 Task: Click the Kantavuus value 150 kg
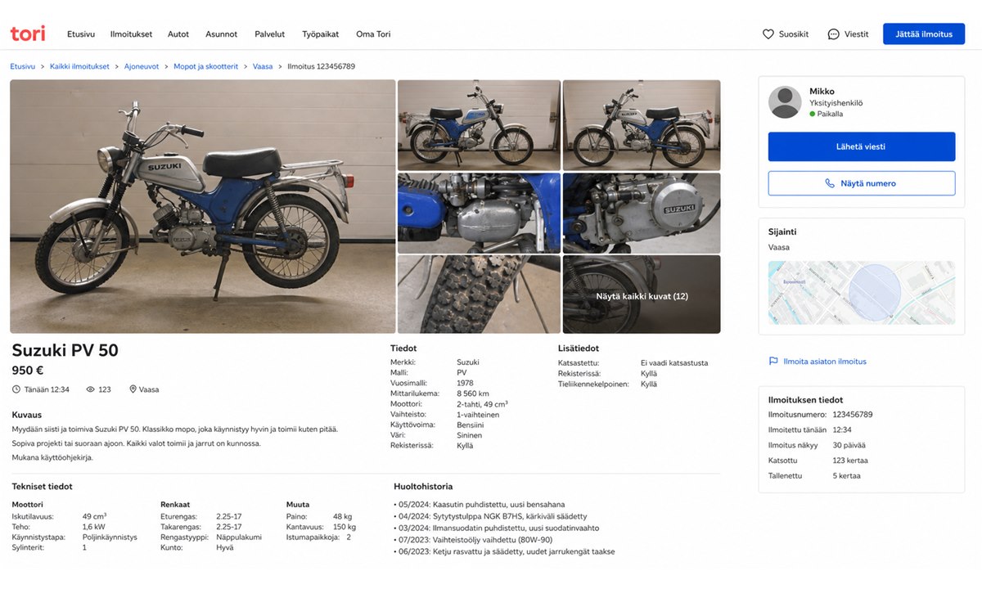(345, 527)
